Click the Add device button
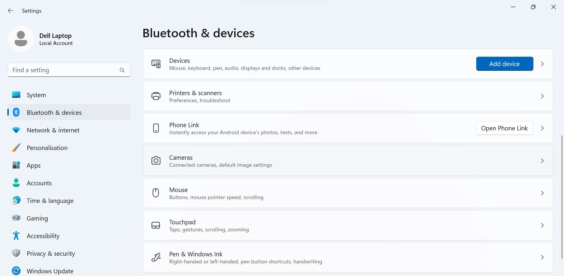 (x=504, y=64)
